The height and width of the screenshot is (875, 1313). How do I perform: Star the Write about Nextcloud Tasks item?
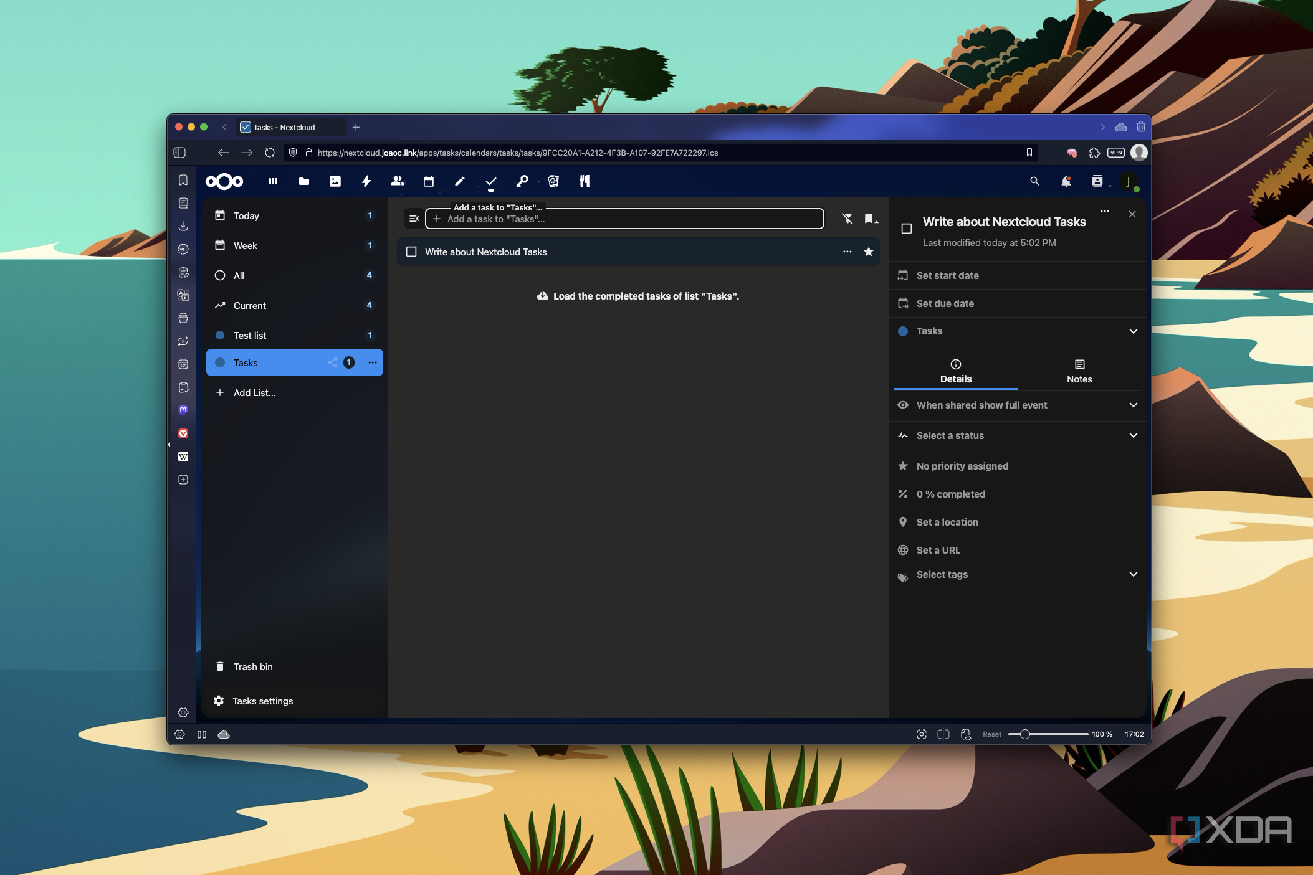[868, 252]
